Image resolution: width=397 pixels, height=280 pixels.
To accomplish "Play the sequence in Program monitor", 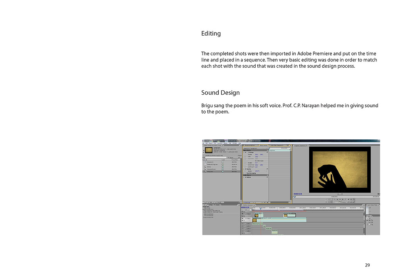I will coord(340,199).
